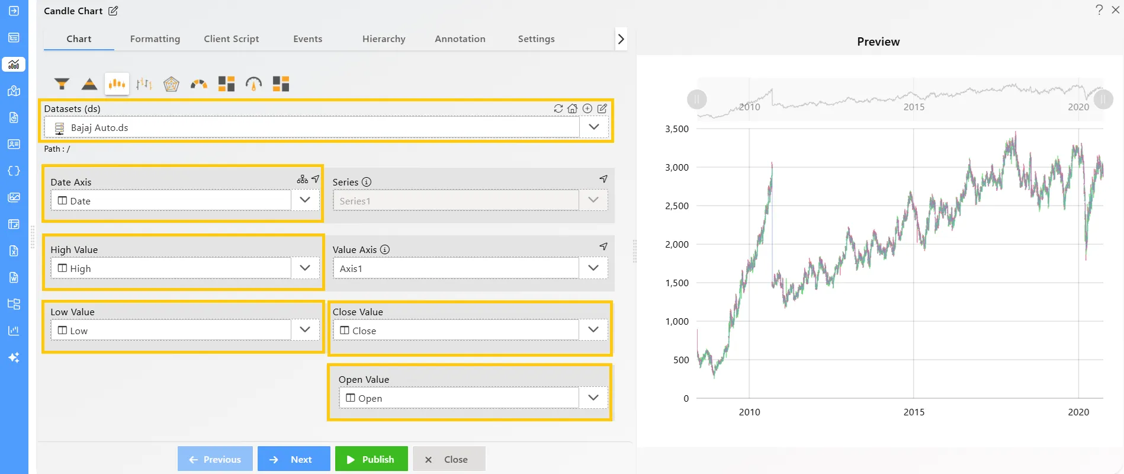Show more tabs with right chevron
The height and width of the screenshot is (474, 1124).
click(621, 39)
